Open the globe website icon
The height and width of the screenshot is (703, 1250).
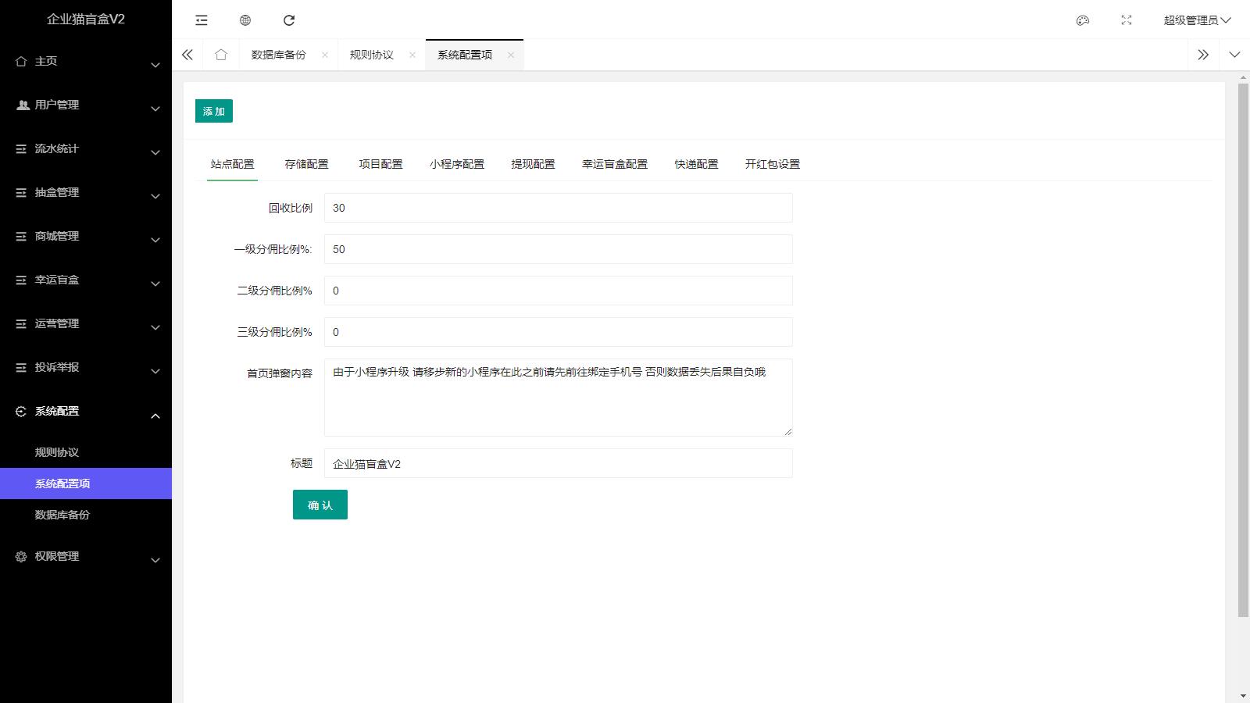245,20
